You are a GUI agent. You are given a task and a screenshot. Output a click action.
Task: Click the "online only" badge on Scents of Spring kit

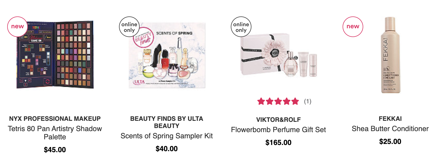point(129,27)
